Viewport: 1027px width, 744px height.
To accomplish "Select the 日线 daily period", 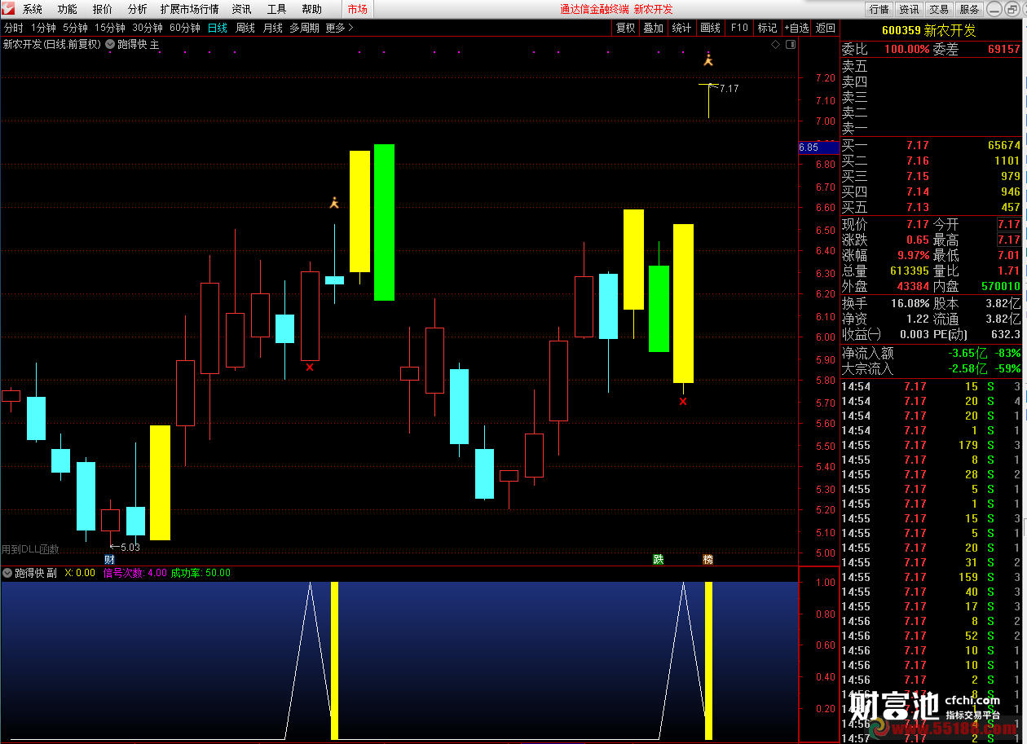I will click(218, 28).
